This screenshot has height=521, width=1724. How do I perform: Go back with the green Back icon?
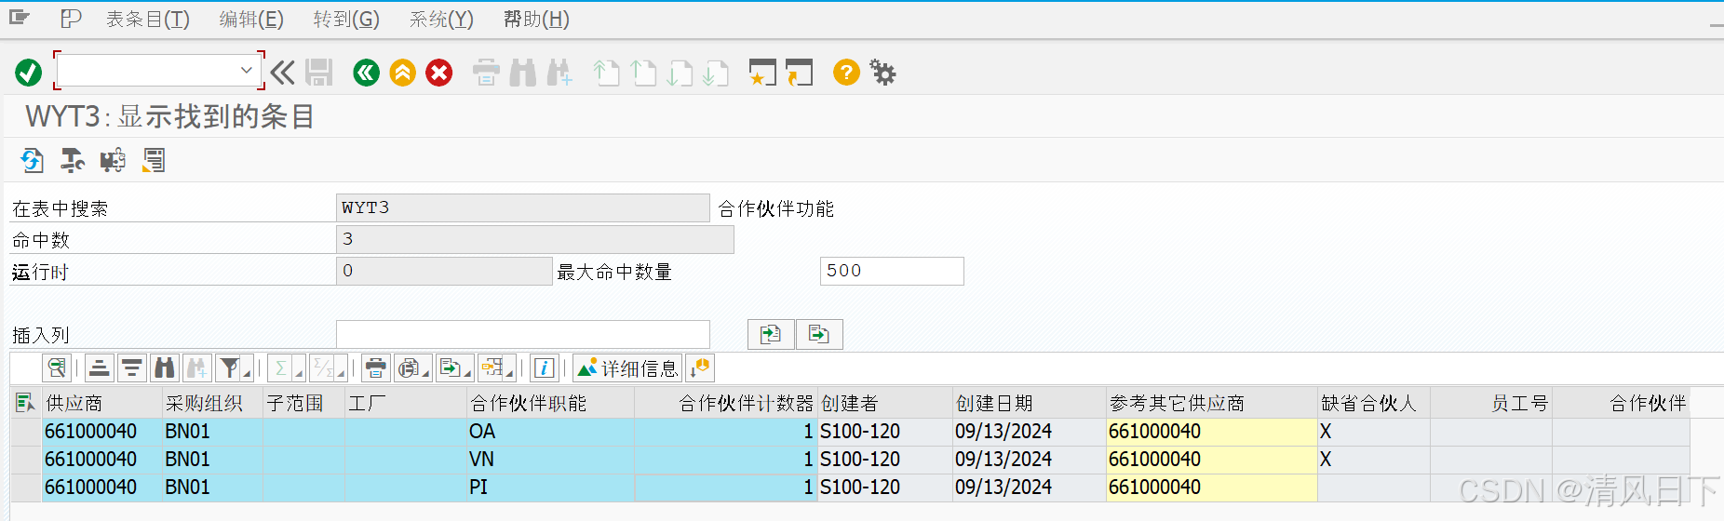click(367, 73)
